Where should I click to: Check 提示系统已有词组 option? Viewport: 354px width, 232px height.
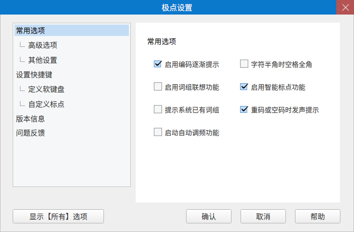158,110
